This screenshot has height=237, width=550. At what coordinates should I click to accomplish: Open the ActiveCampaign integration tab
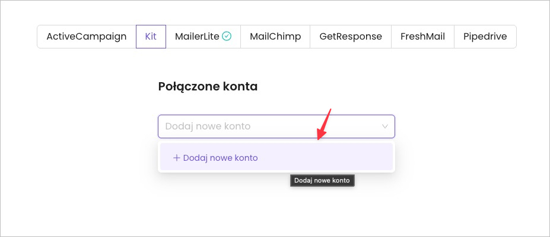pos(87,37)
